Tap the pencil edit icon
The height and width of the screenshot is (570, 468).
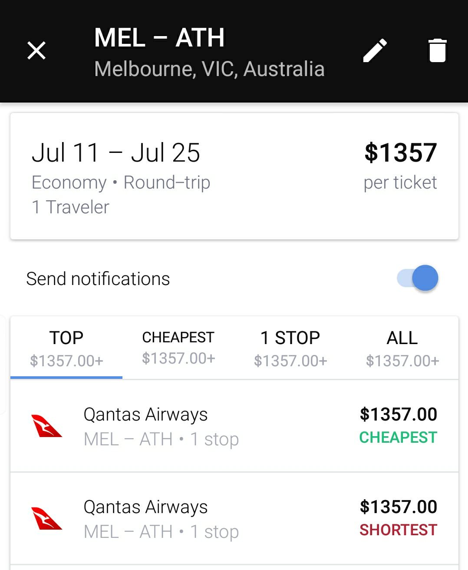tap(375, 50)
